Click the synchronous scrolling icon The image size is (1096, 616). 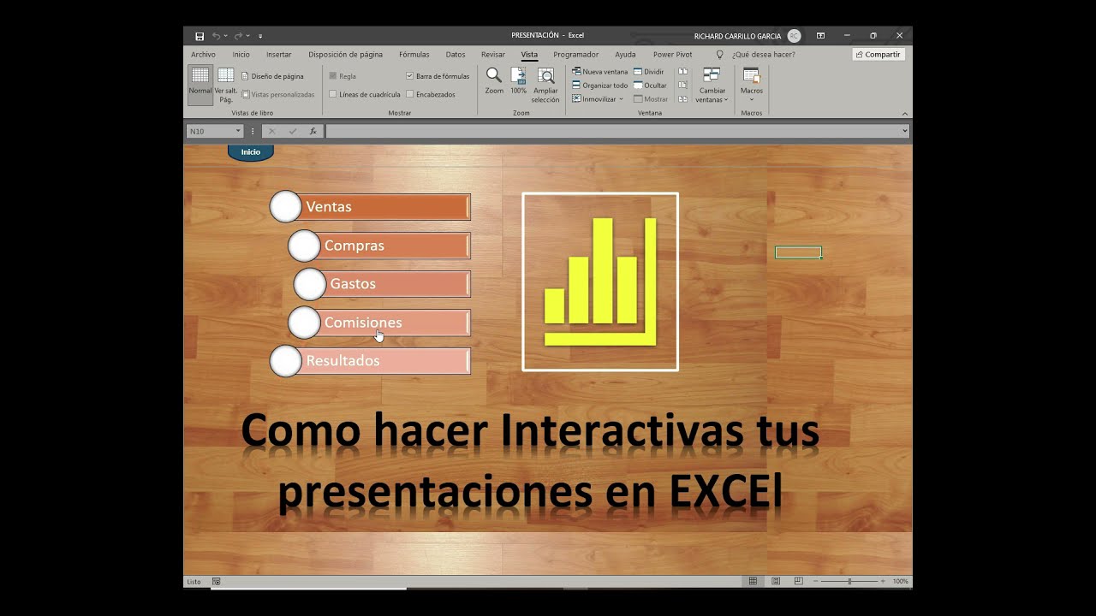[682, 86]
